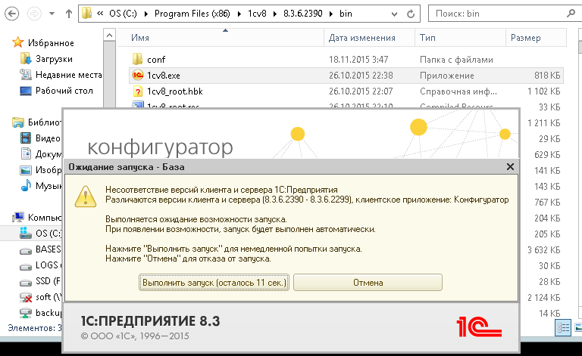
Task: Select the 1cv8 breadcrumb segment
Action: [257, 14]
